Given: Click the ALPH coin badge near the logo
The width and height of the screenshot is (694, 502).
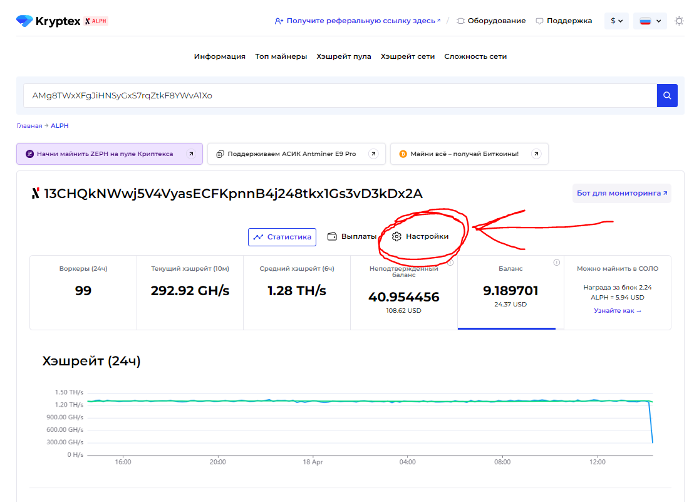Looking at the screenshot, I should click(x=96, y=21).
